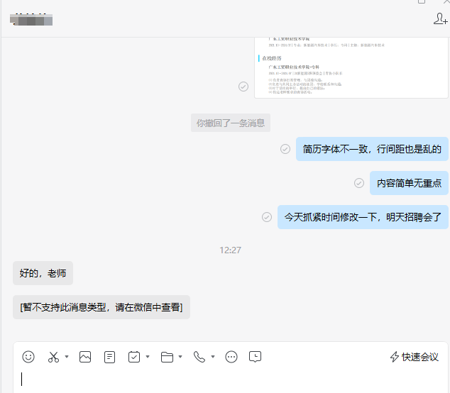
Task: Click the quick reply bubble icon
Action: (x=256, y=357)
